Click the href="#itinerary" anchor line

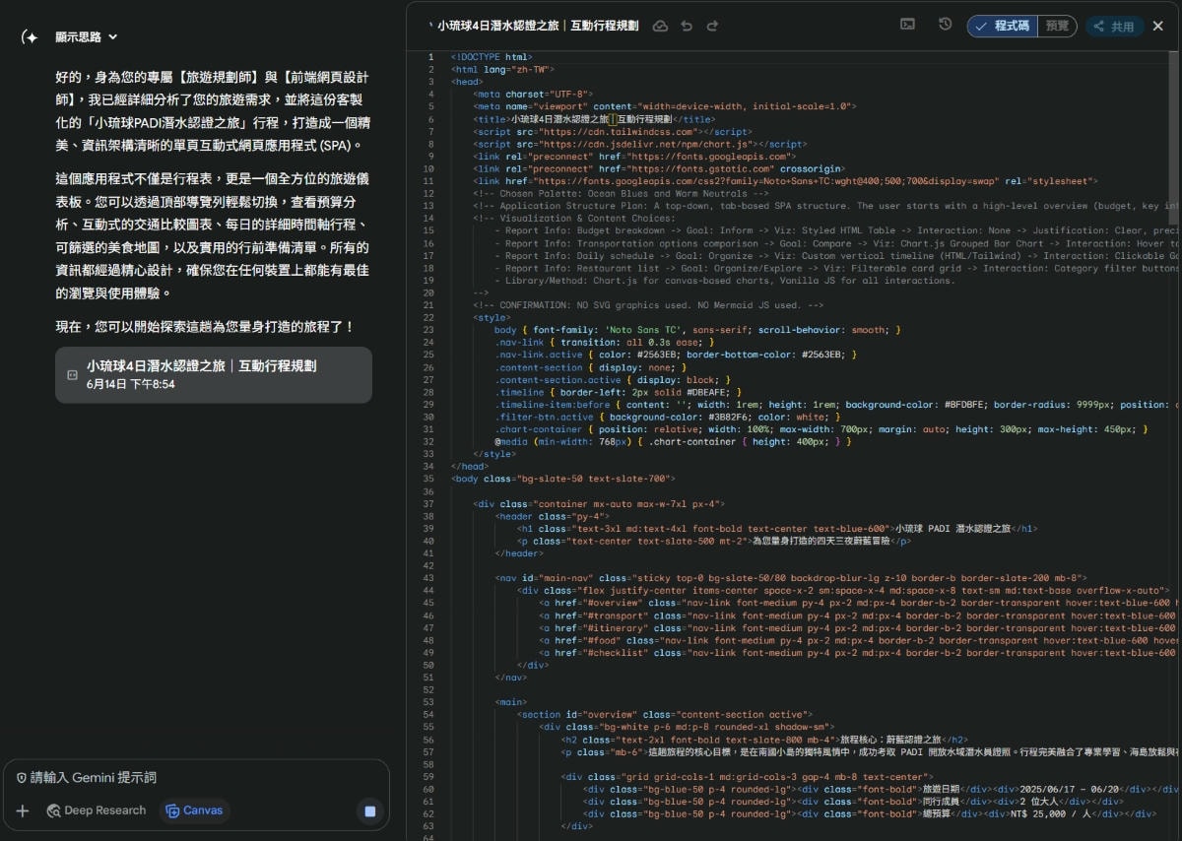click(x=858, y=627)
